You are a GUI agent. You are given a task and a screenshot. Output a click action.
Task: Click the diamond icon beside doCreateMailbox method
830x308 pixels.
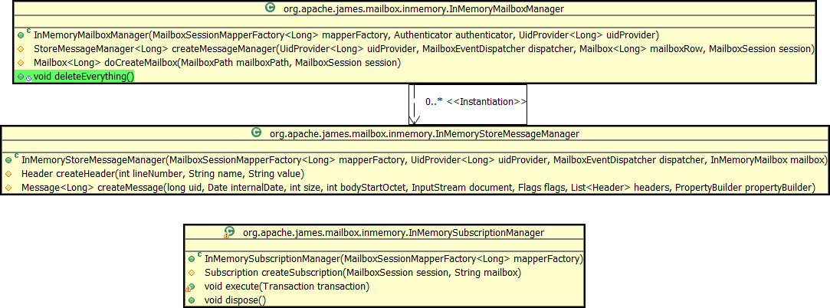21,63
